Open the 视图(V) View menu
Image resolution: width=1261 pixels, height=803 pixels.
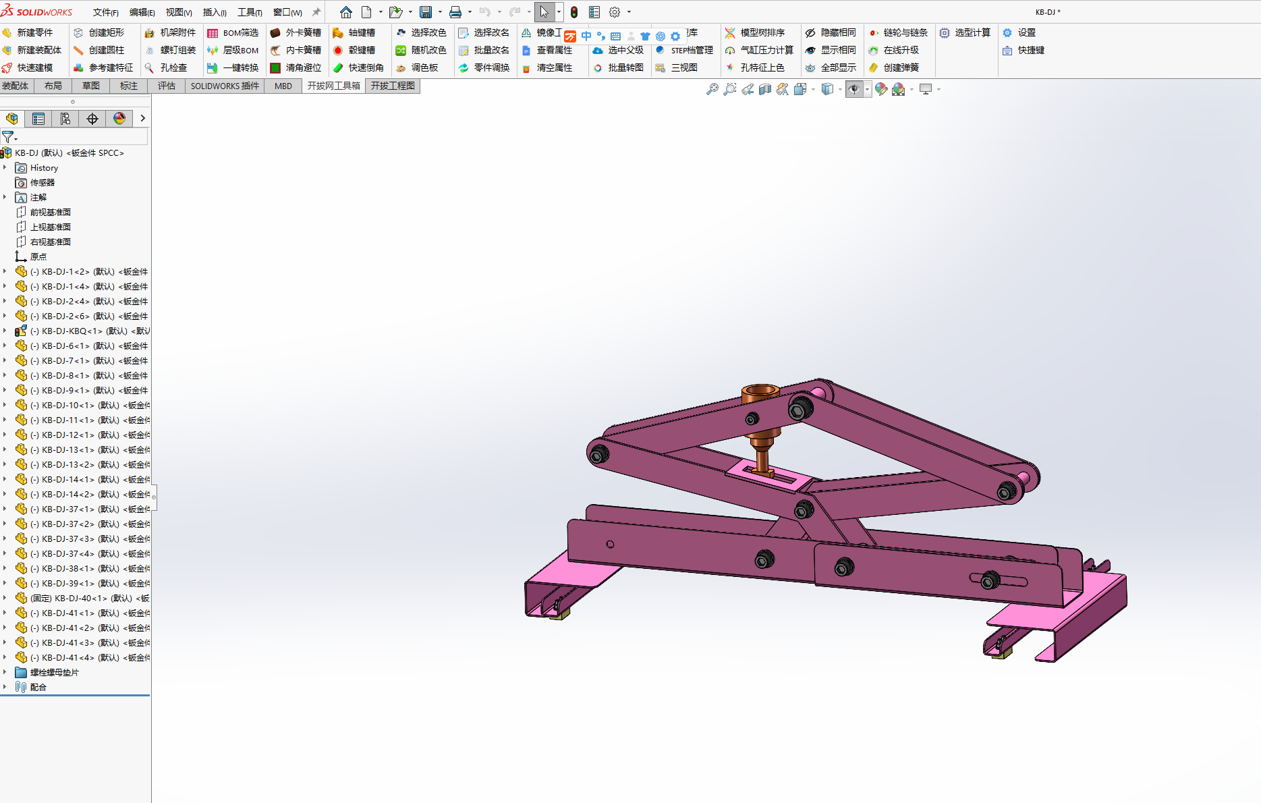coord(179,12)
